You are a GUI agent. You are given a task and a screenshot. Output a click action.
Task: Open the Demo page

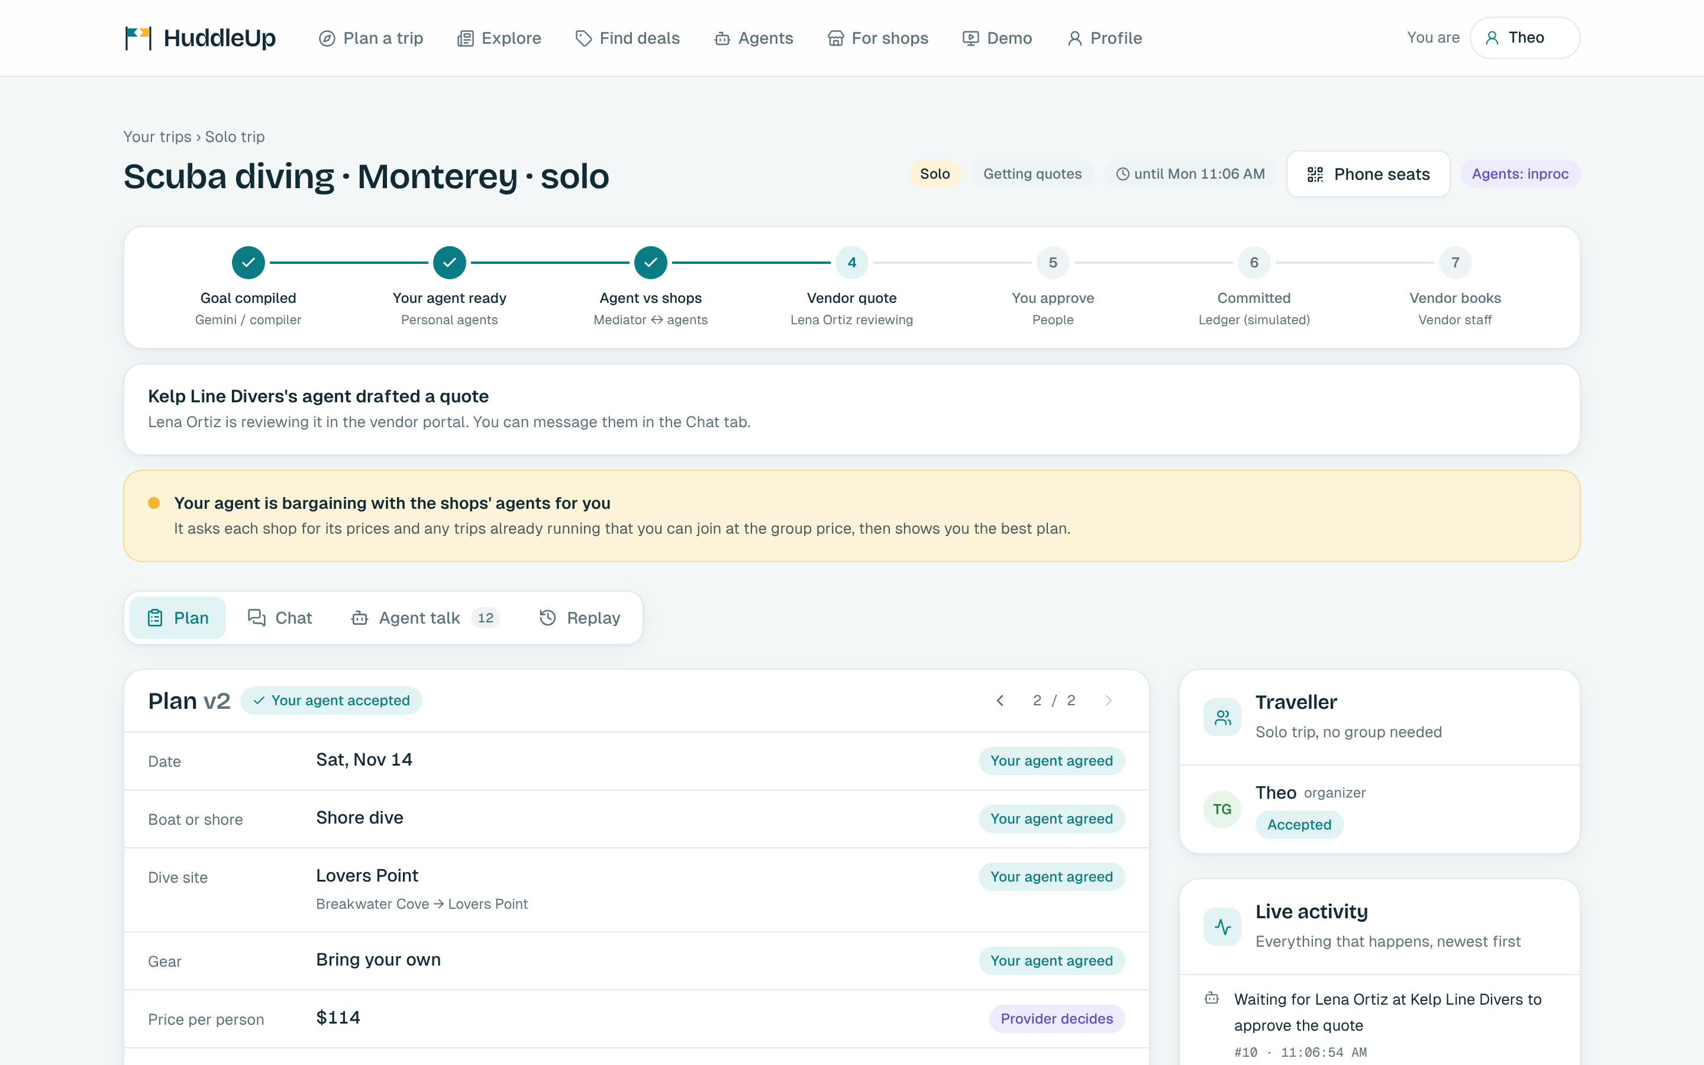pos(997,38)
